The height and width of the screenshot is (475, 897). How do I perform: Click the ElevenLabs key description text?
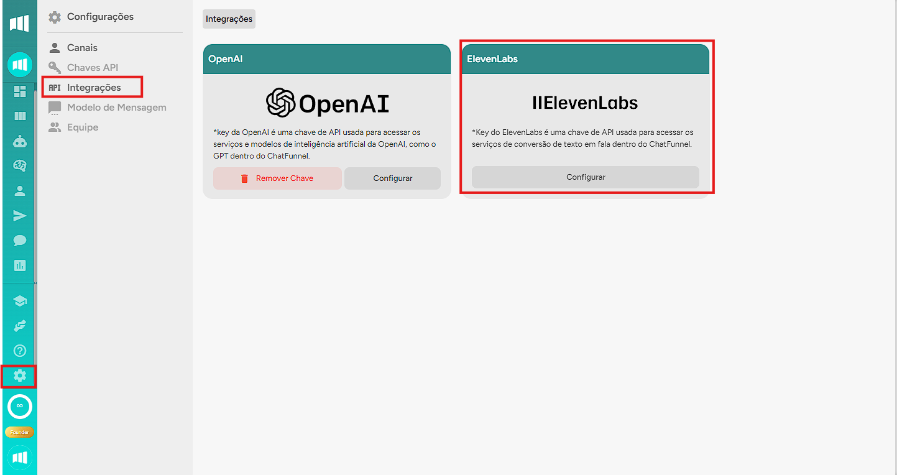[x=582, y=138]
